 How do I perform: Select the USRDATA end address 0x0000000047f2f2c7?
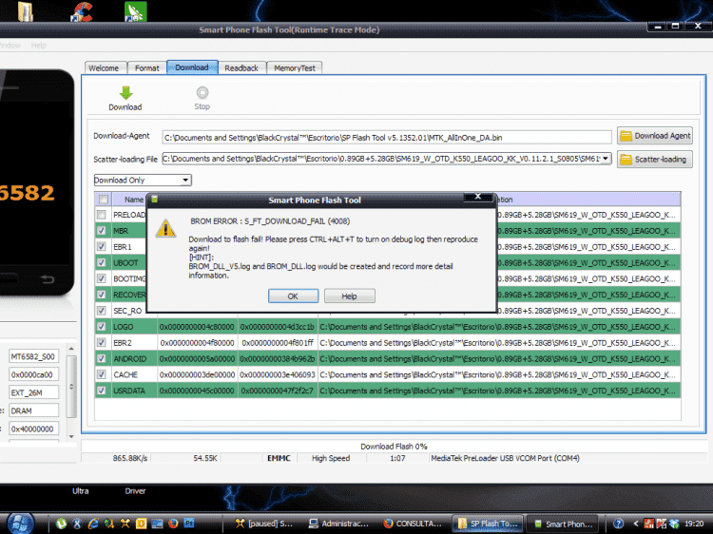click(x=278, y=391)
